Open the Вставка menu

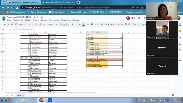[28, 20]
